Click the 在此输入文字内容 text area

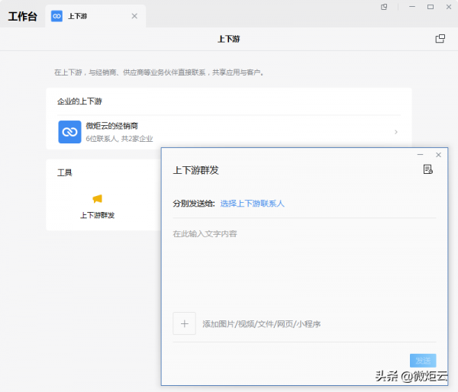point(305,264)
